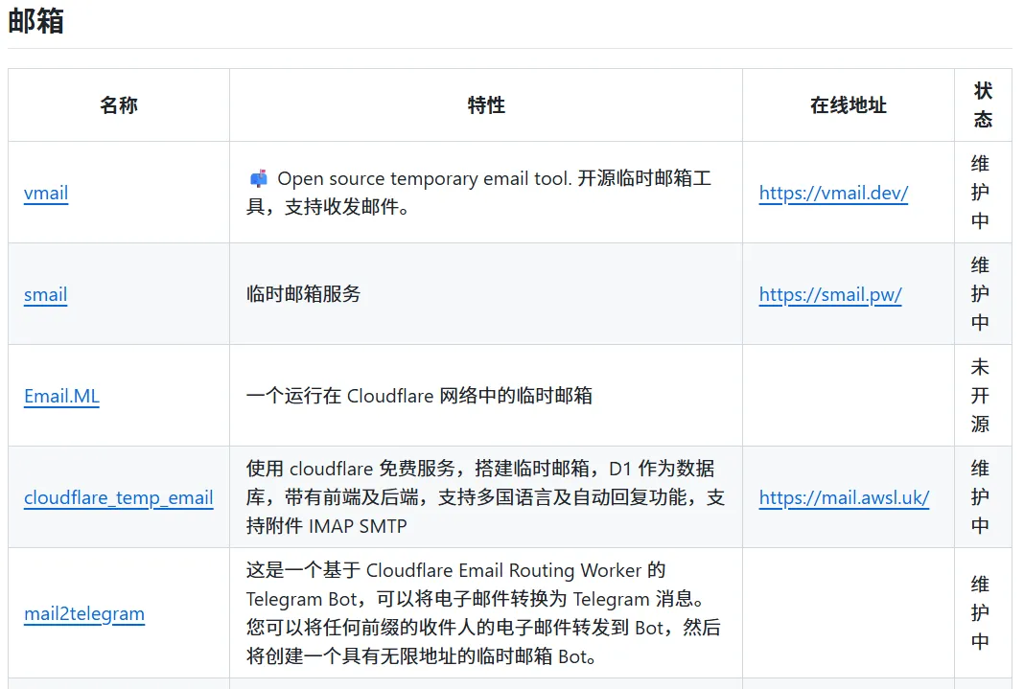Click the 临时邮箱服务 description text
The width and height of the screenshot is (1024, 689).
[x=304, y=294]
